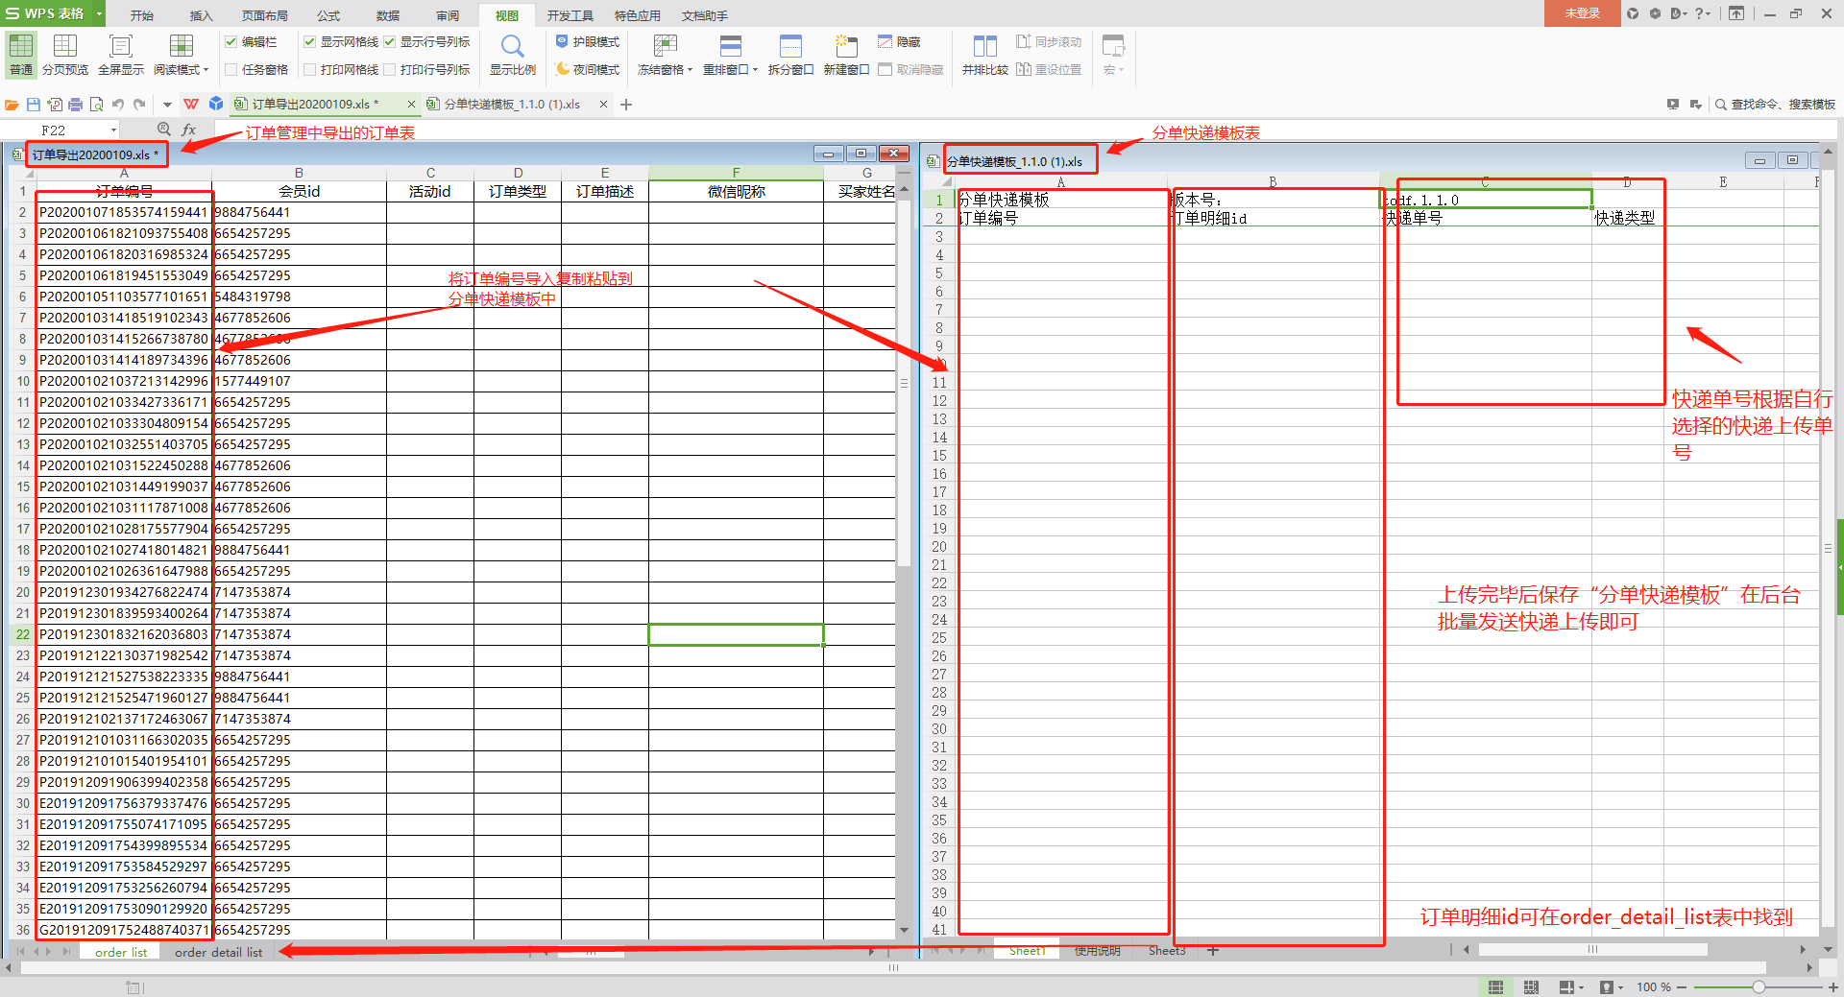
Task: Expand the quick access toolbar customize arrow
Action: pyautogui.click(x=167, y=105)
